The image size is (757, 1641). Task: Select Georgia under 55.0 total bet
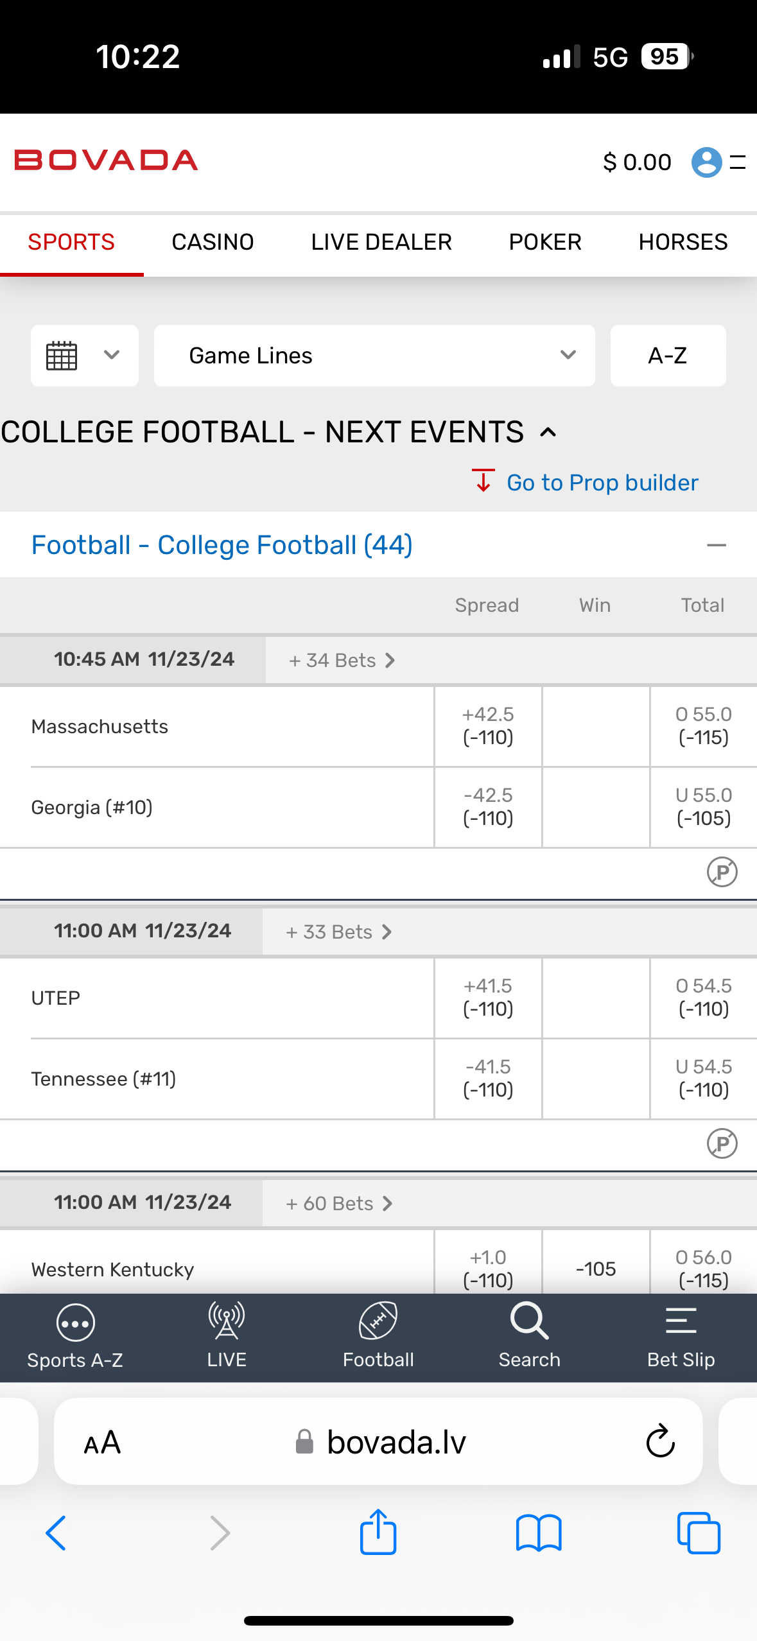(703, 807)
